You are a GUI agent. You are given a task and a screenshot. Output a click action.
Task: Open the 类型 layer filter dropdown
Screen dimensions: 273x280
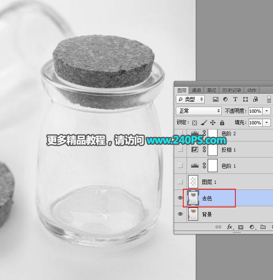click(190, 99)
